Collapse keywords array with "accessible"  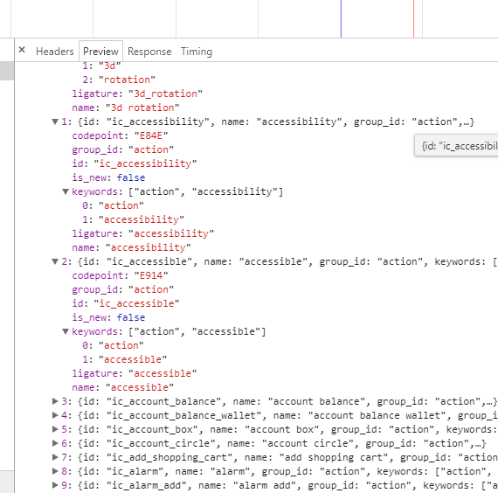66,331
